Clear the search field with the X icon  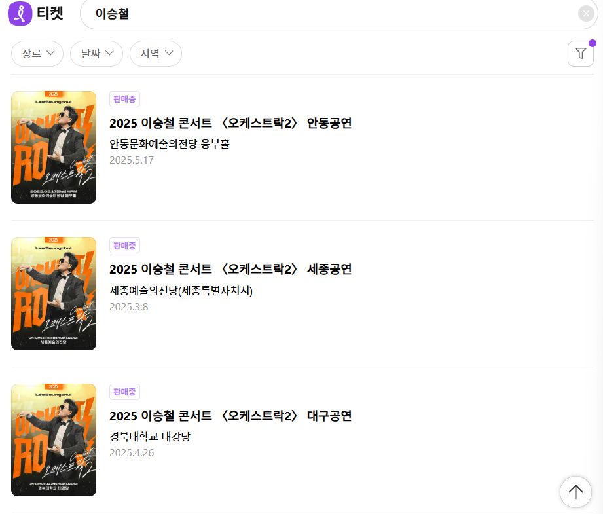[586, 14]
